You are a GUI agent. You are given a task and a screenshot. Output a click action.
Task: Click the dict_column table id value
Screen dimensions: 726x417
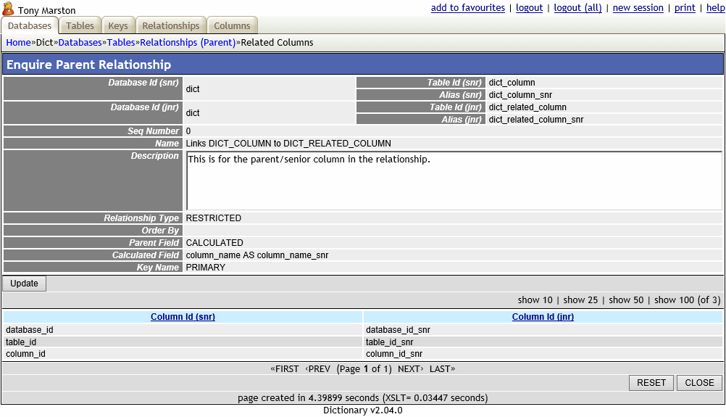[x=512, y=83]
